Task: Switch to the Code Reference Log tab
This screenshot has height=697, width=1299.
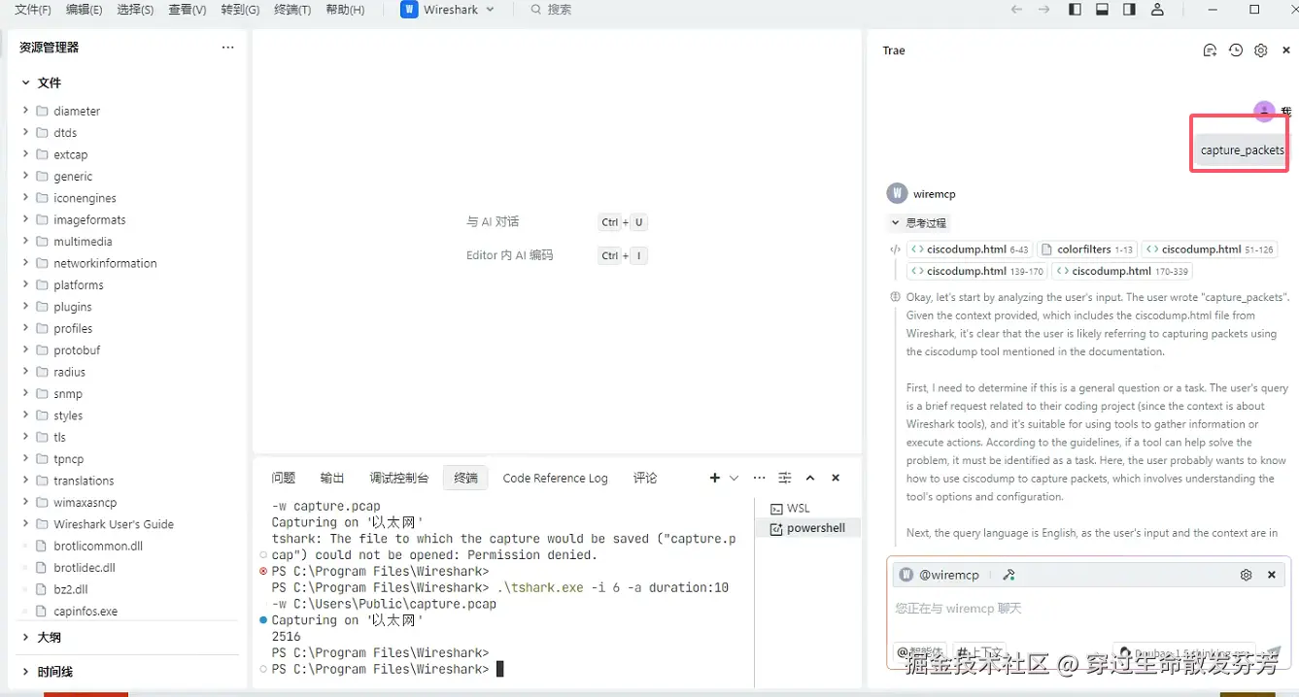Action: 555,478
